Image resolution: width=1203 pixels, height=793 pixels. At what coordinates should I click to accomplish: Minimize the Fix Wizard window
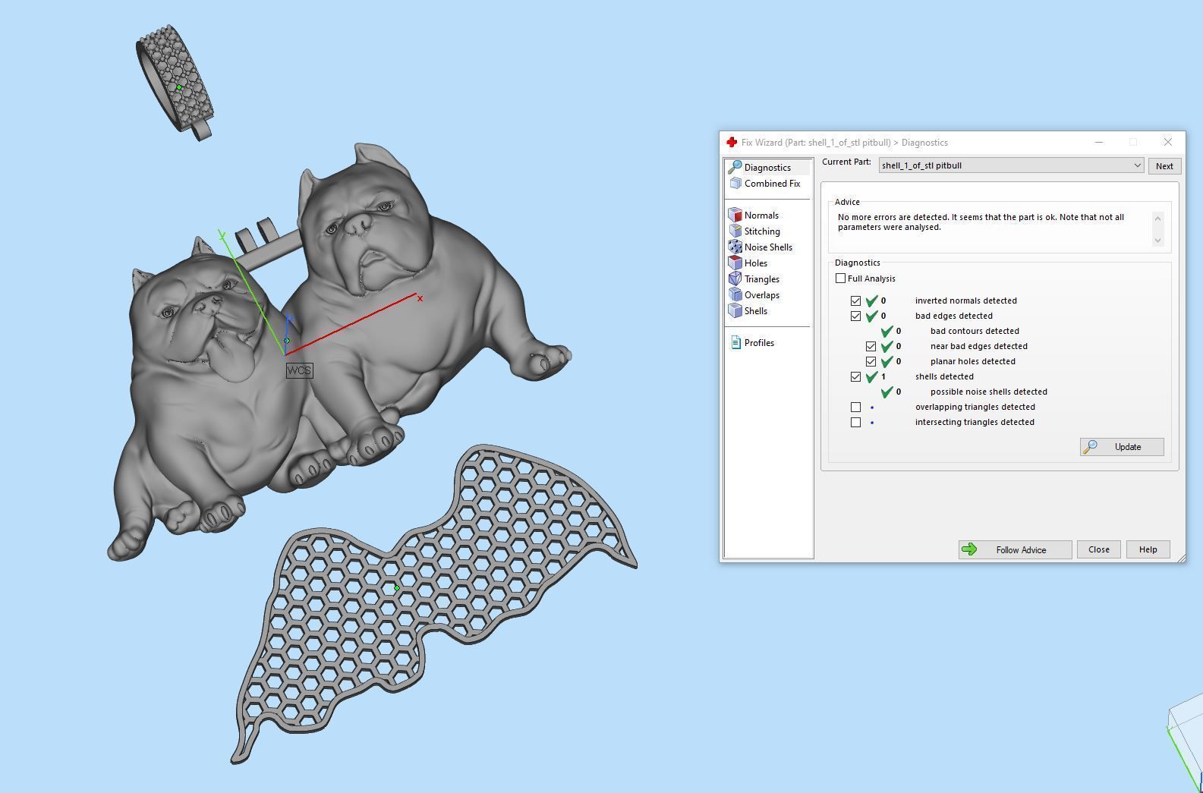pos(1098,142)
